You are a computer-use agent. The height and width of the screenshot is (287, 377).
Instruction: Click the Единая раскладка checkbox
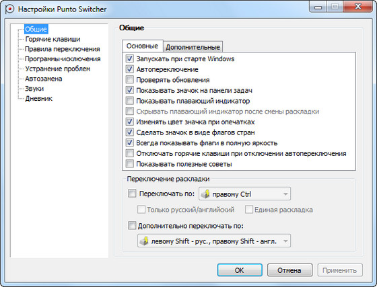pyautogui.click(x=249, y=210)
